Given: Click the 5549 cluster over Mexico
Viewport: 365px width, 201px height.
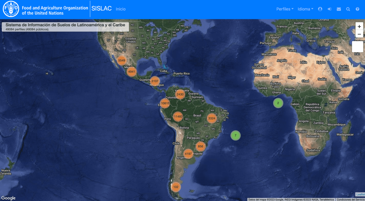Looking at the screenshot, I should pos(122,61).
